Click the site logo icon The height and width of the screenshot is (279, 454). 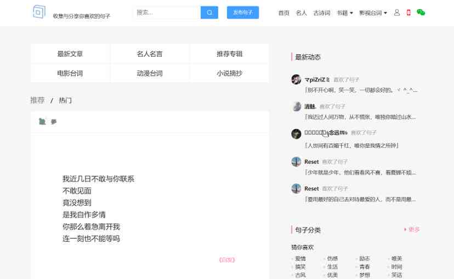pyautogui.click(x=39, y=12)
